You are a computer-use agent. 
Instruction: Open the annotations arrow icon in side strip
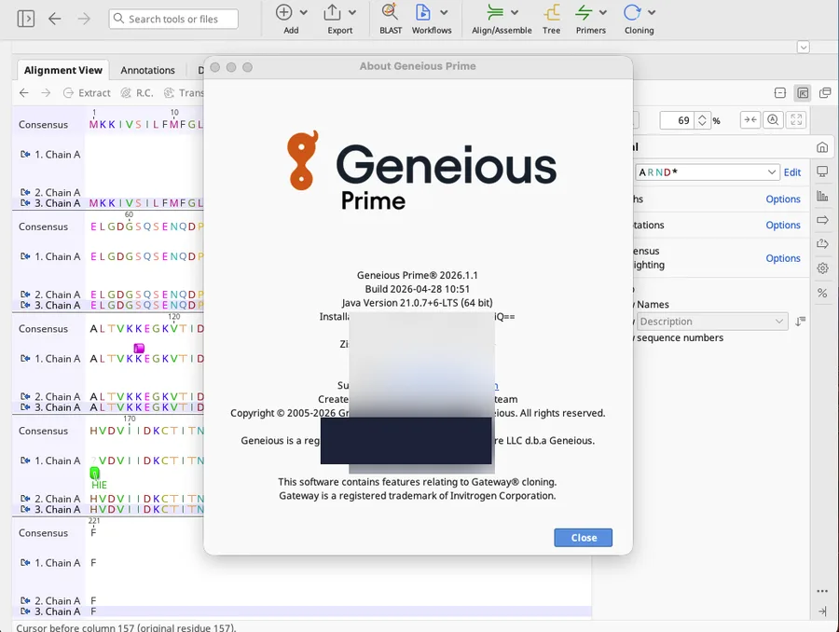[822, 220]
